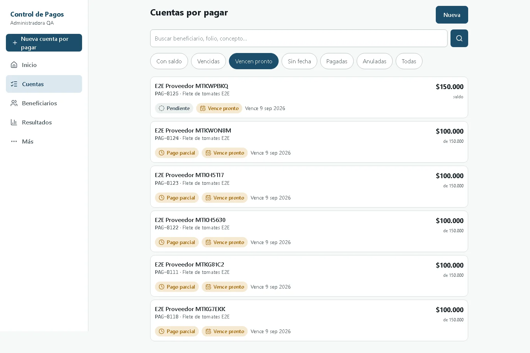530x353 pixels.
Task: Go to Beneficiarios section
Action: click(x=44, y=103)
